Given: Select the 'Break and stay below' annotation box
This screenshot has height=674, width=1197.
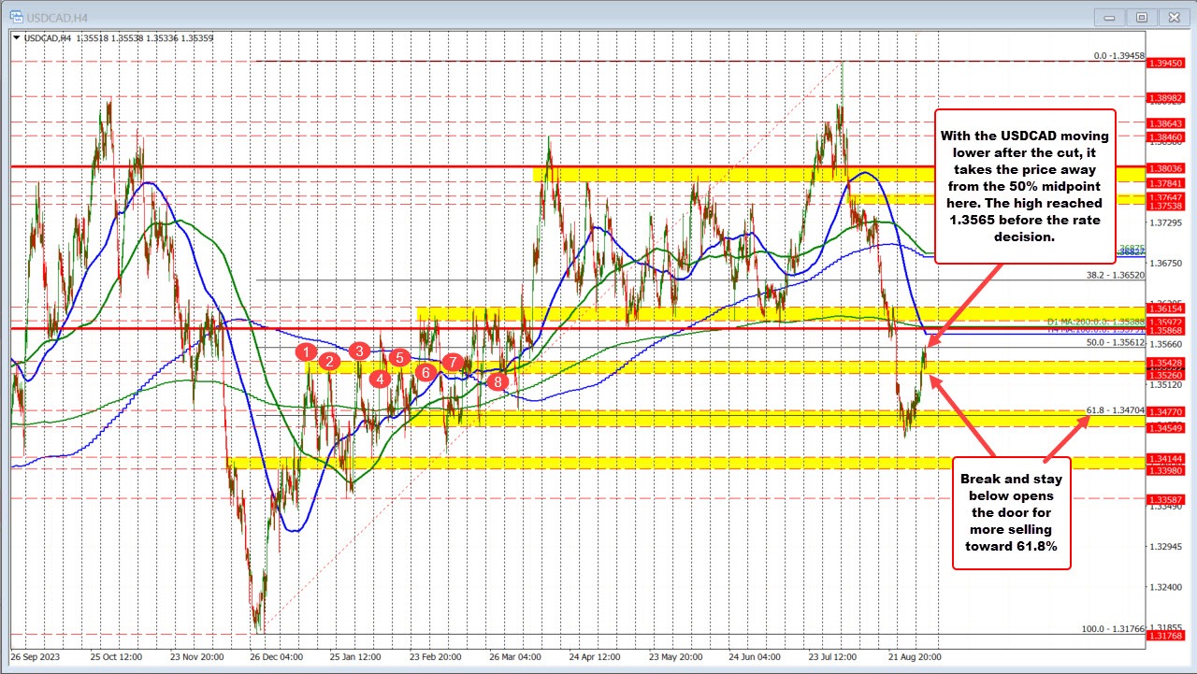Looking at the screenshot, I should coord(1011,512).
